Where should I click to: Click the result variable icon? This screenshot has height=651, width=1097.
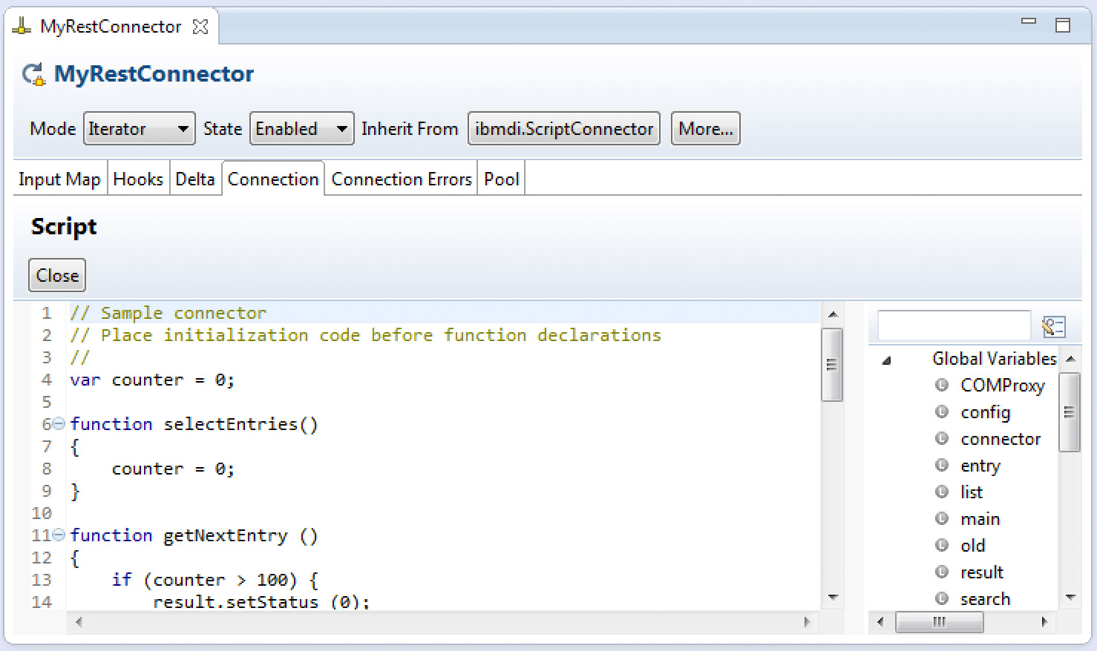tap(942, 572)
